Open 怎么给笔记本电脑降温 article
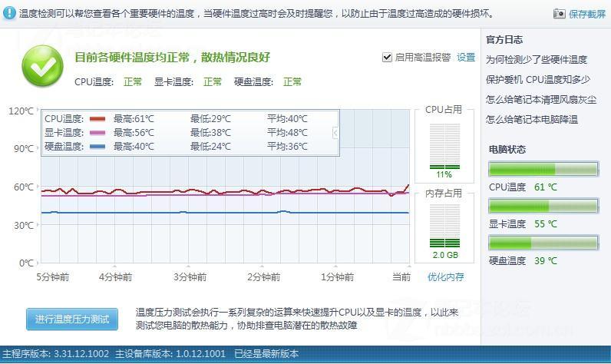The height and width of the screenshot is (364, 611). (x=531, y=120)
